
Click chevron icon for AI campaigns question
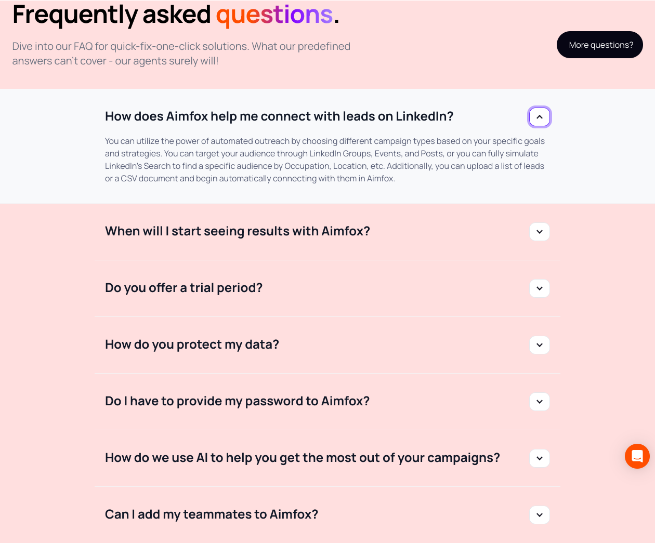click(540, 458)
